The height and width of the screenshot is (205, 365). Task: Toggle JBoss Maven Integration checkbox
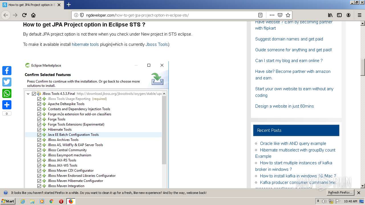coord(39,186)
